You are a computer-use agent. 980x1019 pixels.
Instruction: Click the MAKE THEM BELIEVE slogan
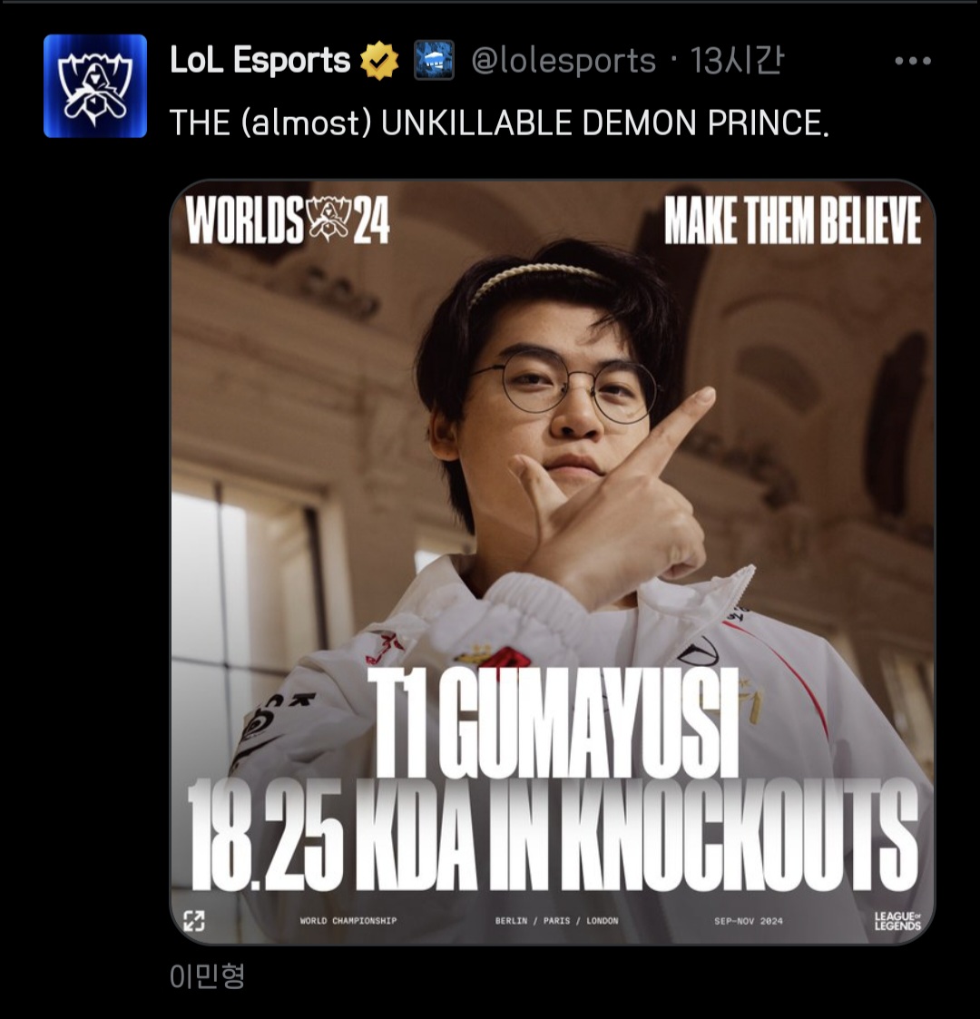click(792, 221)
